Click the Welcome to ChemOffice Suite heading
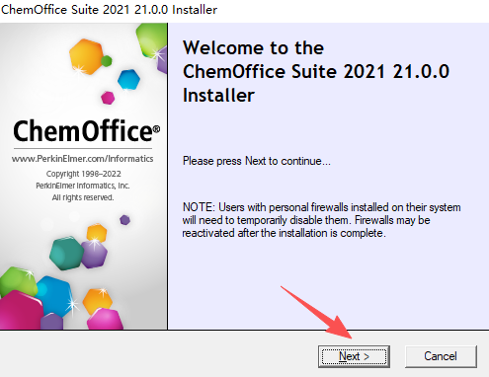The image size is (489, 377). tap(316, 71)
